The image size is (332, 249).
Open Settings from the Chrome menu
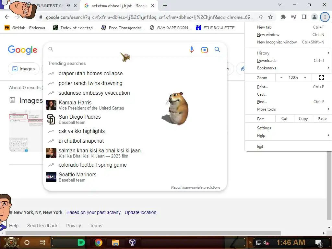coord(288,128)
